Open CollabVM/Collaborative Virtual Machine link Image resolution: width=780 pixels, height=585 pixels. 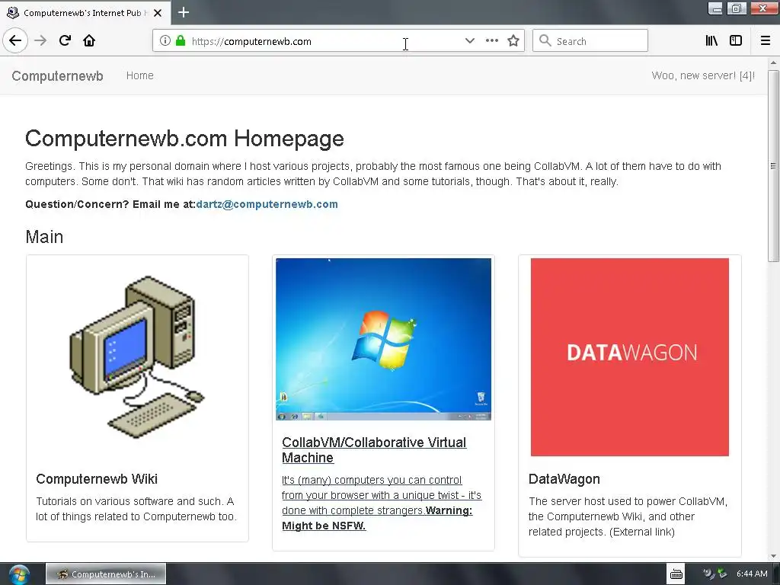tap(374, 450)
